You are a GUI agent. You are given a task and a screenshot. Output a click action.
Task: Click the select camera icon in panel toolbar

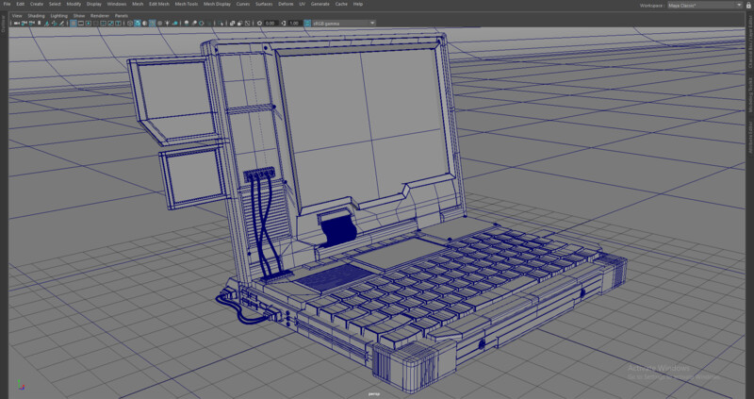click(14, 23)
